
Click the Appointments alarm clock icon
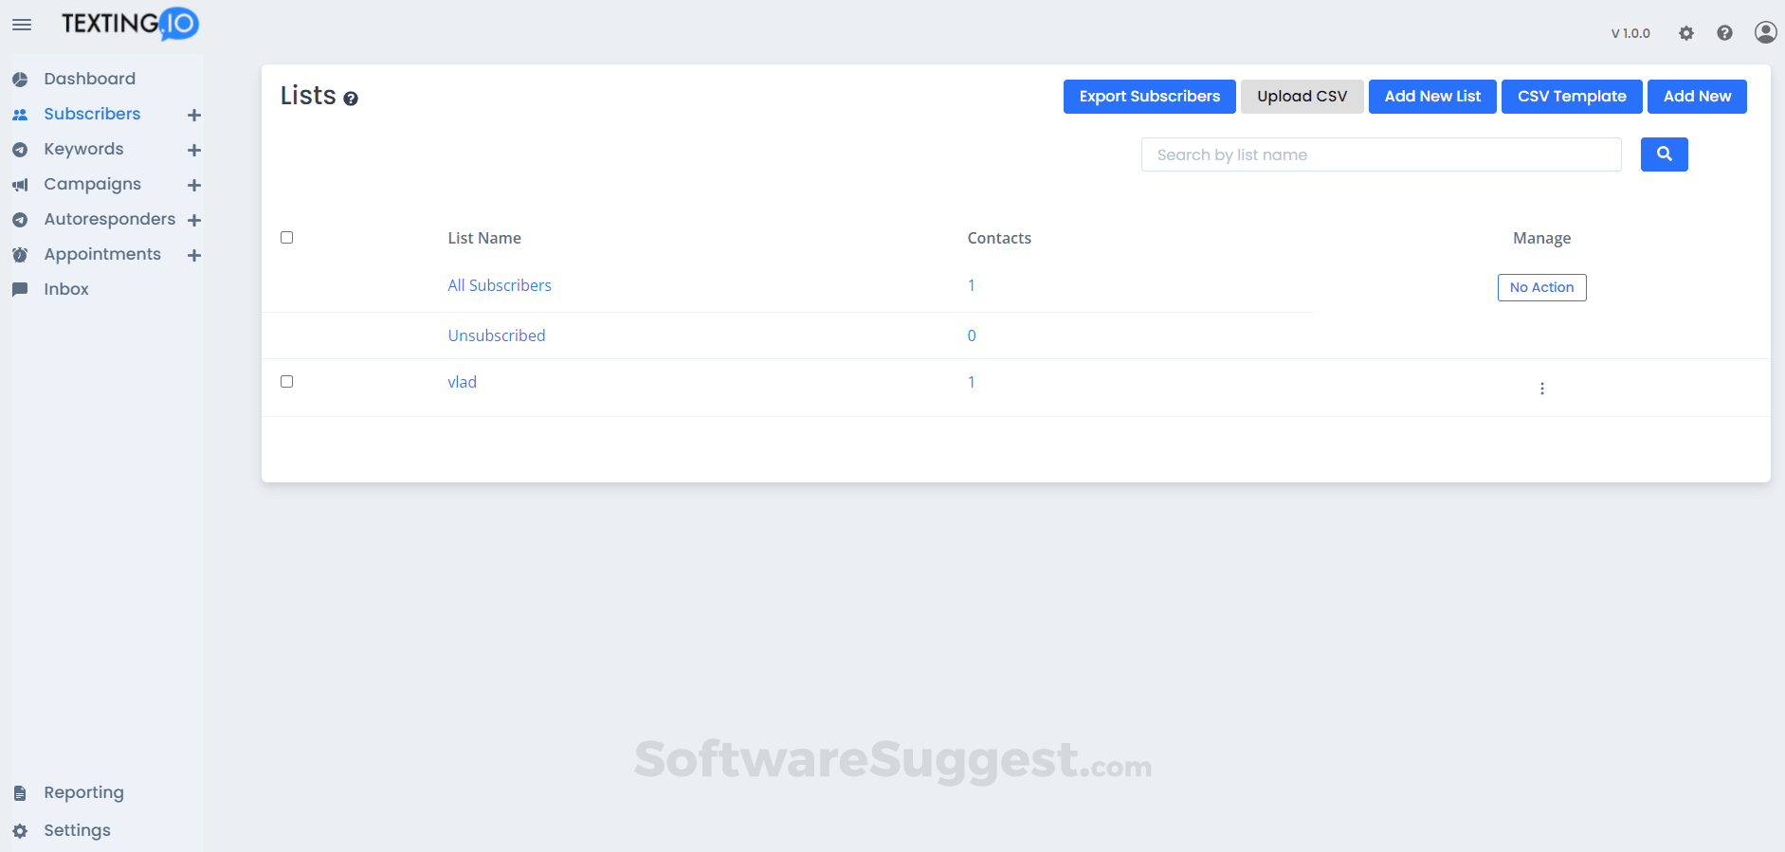(x=20, y=255)
